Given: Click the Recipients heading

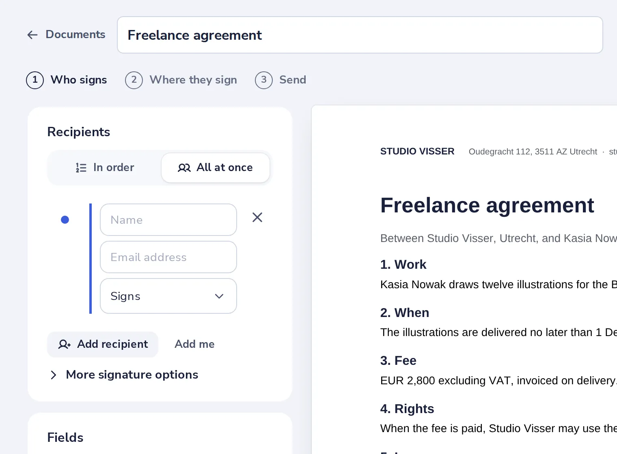Looking at the screenshot, I should (x=79, y=132).
